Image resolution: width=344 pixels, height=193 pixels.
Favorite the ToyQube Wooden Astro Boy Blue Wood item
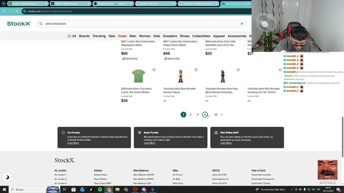tap(238, 70)
